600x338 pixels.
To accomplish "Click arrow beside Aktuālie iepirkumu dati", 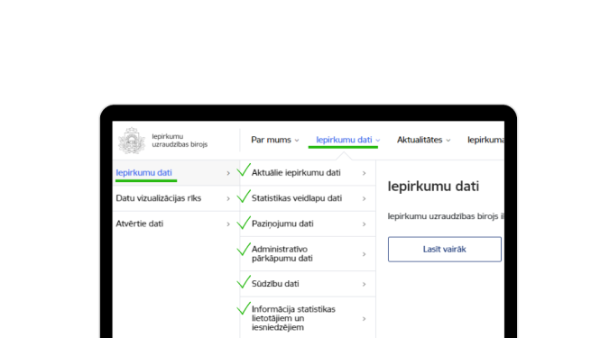I will tap(364, 174).
